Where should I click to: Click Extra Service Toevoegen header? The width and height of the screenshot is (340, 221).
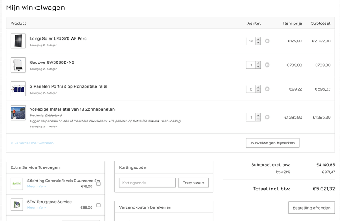tap(56, 167)
